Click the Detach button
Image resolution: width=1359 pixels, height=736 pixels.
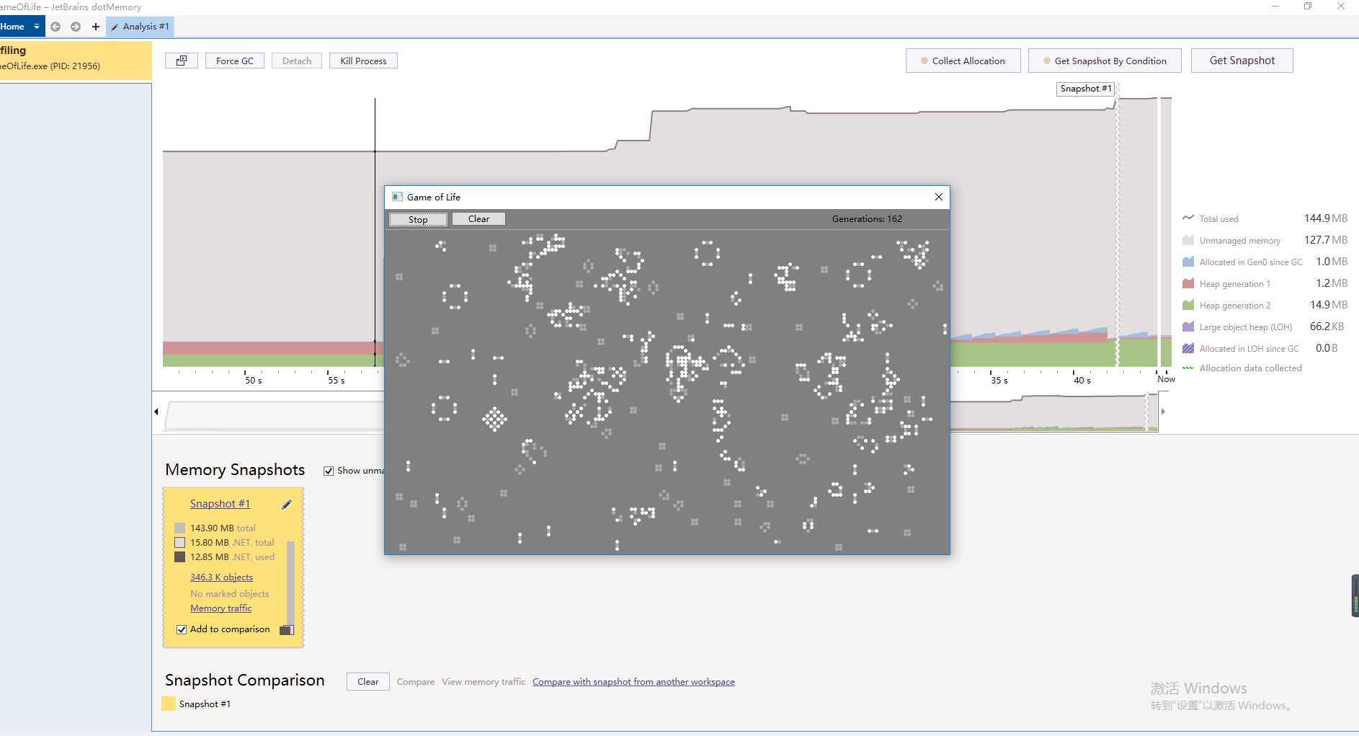tap(297, 61)
